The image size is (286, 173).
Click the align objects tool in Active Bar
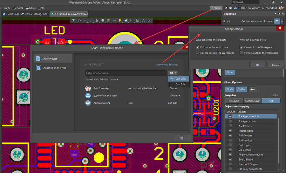click(97, 20)
